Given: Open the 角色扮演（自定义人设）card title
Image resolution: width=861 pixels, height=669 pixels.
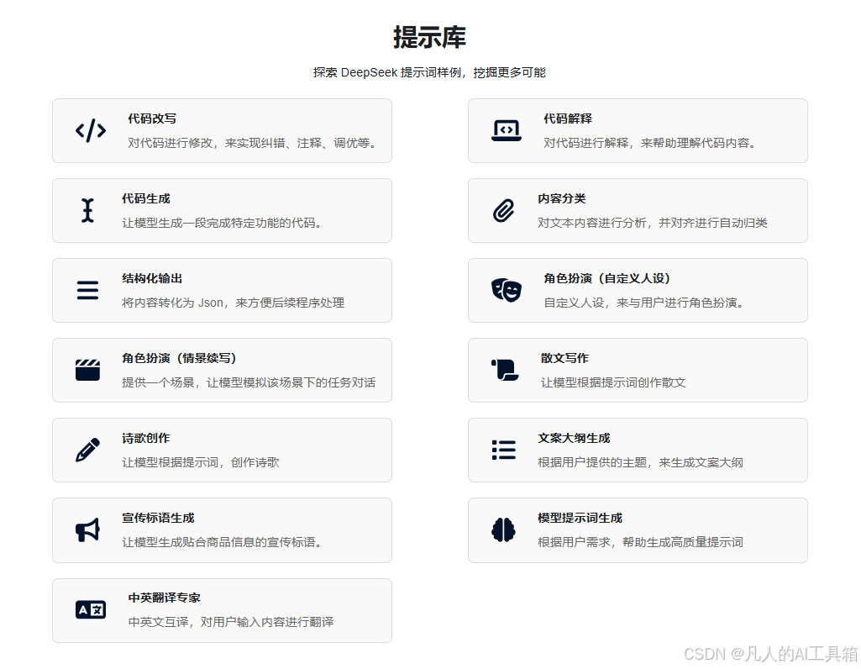Looking at the screenshot, I should tap(607, 278).
